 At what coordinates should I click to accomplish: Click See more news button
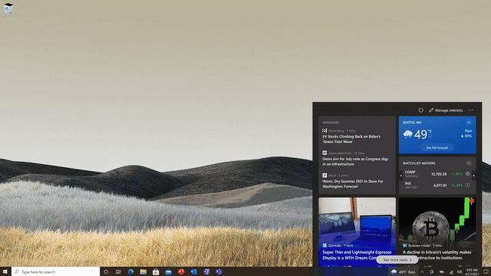pos(397,259)
